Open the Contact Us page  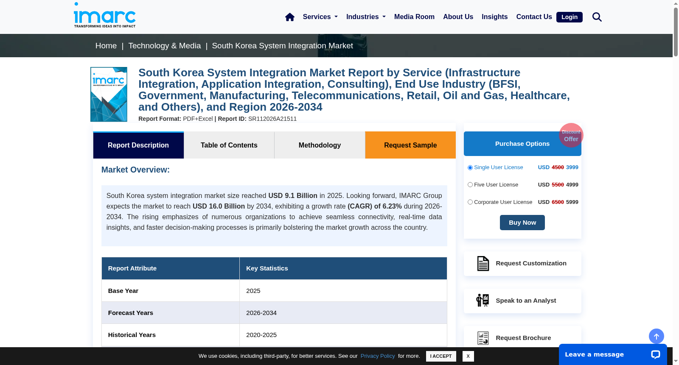coord(534,17)
